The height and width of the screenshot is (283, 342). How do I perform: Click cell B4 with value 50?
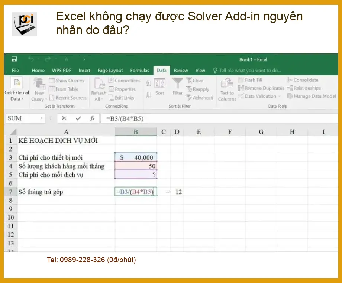tap(136, 166)
